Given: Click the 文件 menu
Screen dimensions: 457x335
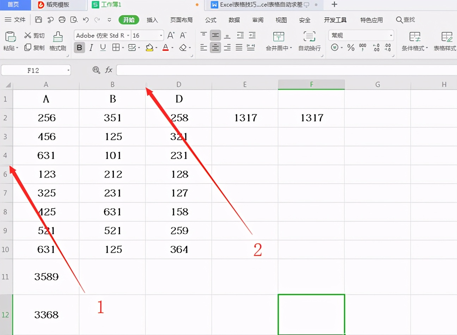Looking at the screenshot, I should [x=19, y=20].
